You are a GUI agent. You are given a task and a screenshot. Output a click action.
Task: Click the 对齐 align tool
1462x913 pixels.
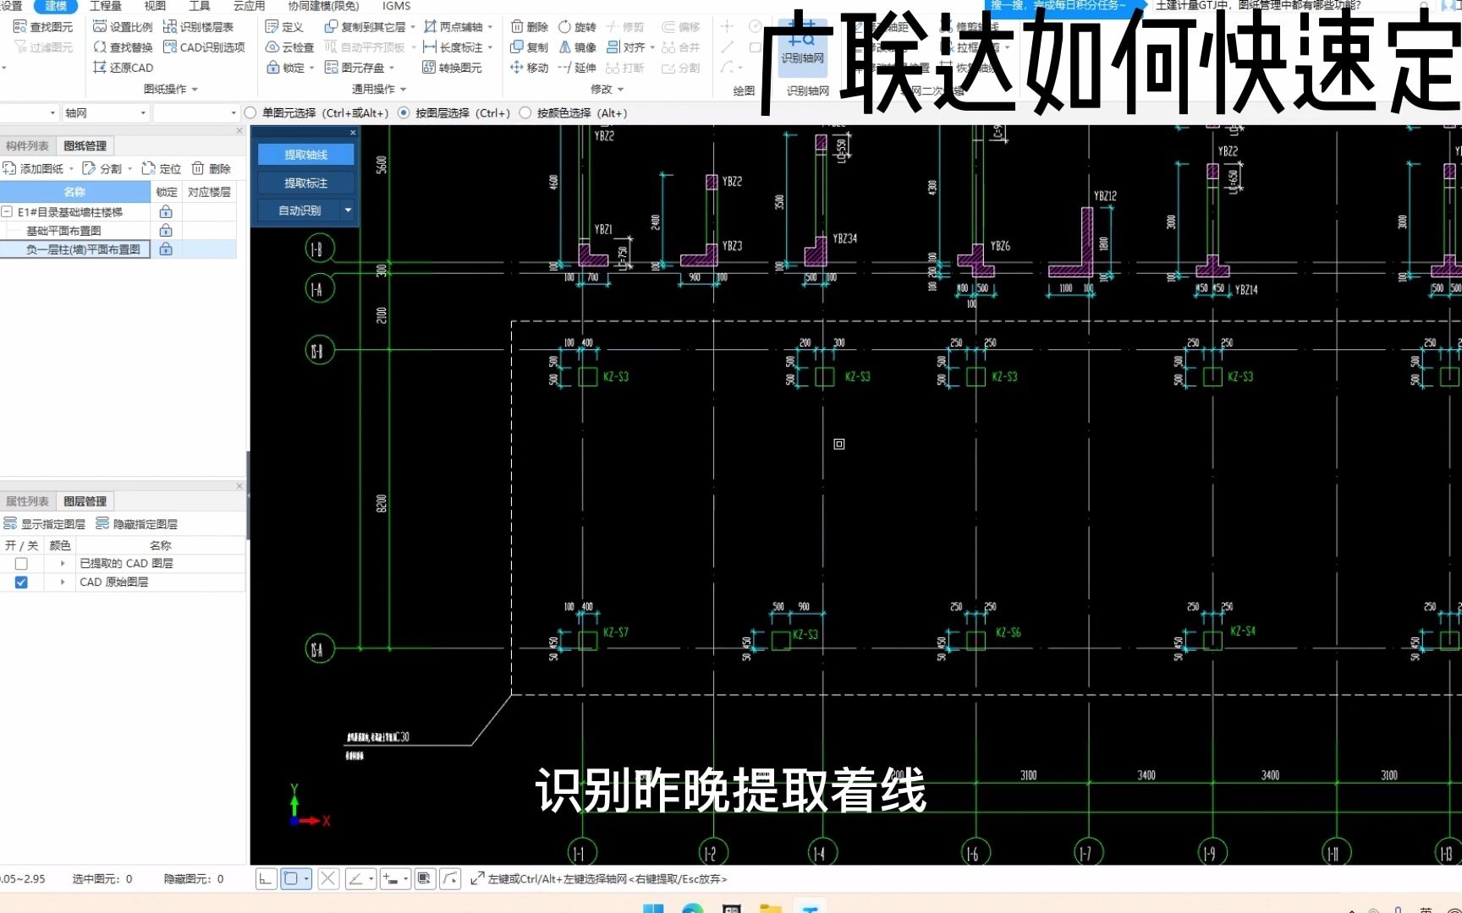coord(625,47)
